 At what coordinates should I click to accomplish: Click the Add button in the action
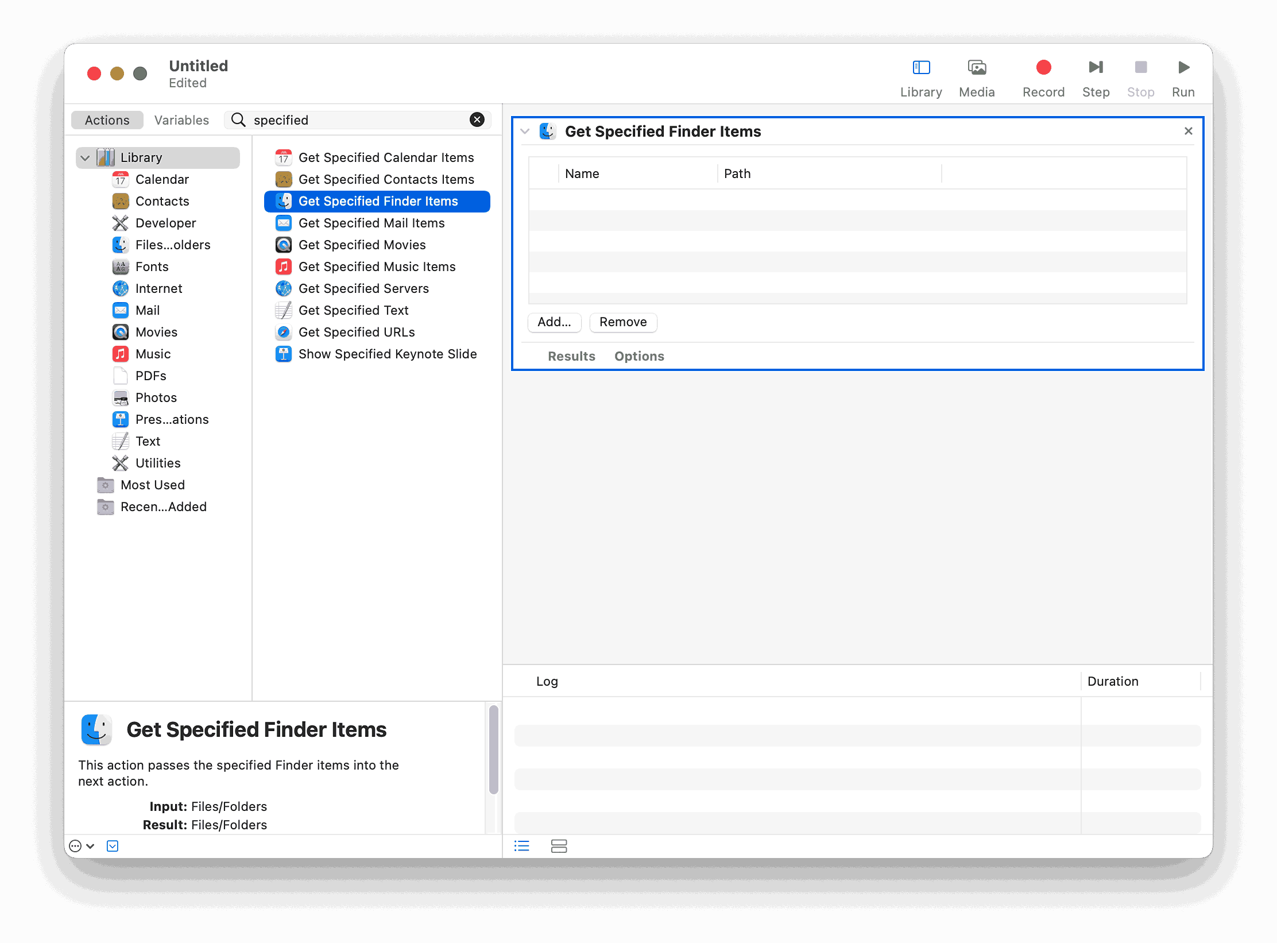click(x=554, y=322)
